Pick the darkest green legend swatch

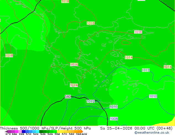click(41, 131)
